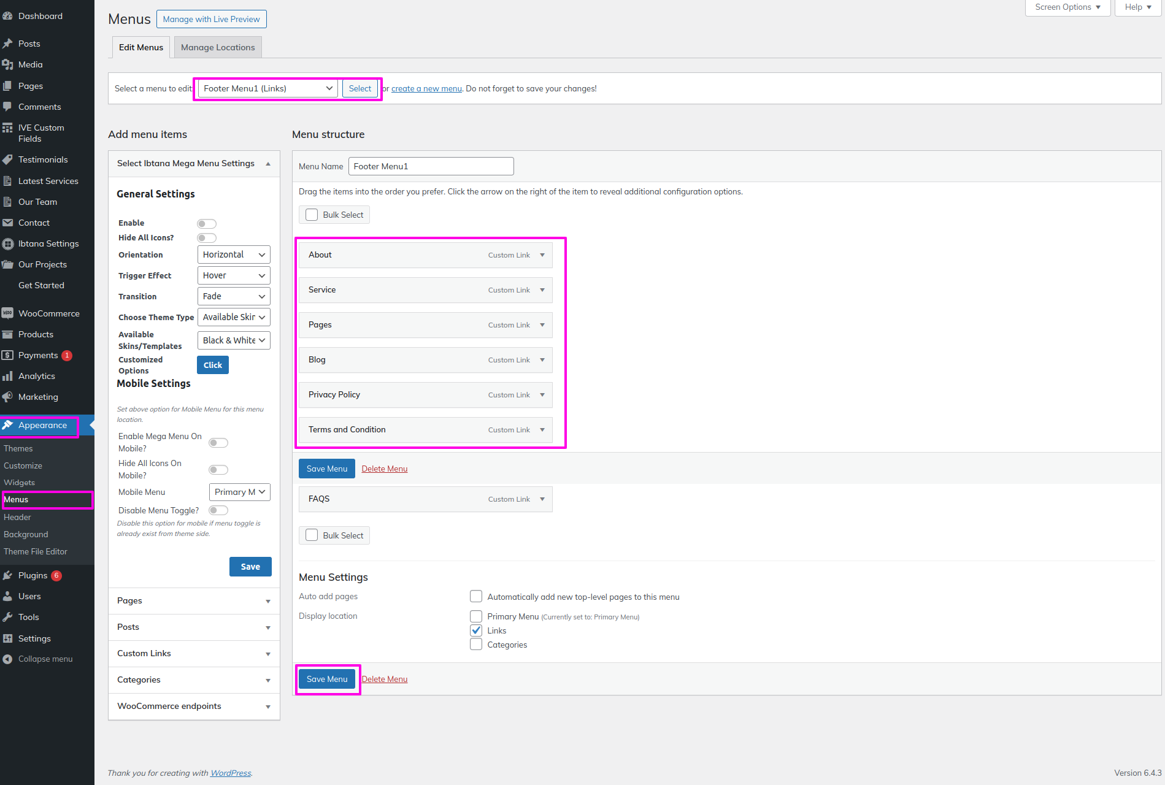Open Marketing via its megaphone icon
Viewport: 1165px width, 785px height.
(7, 397)
